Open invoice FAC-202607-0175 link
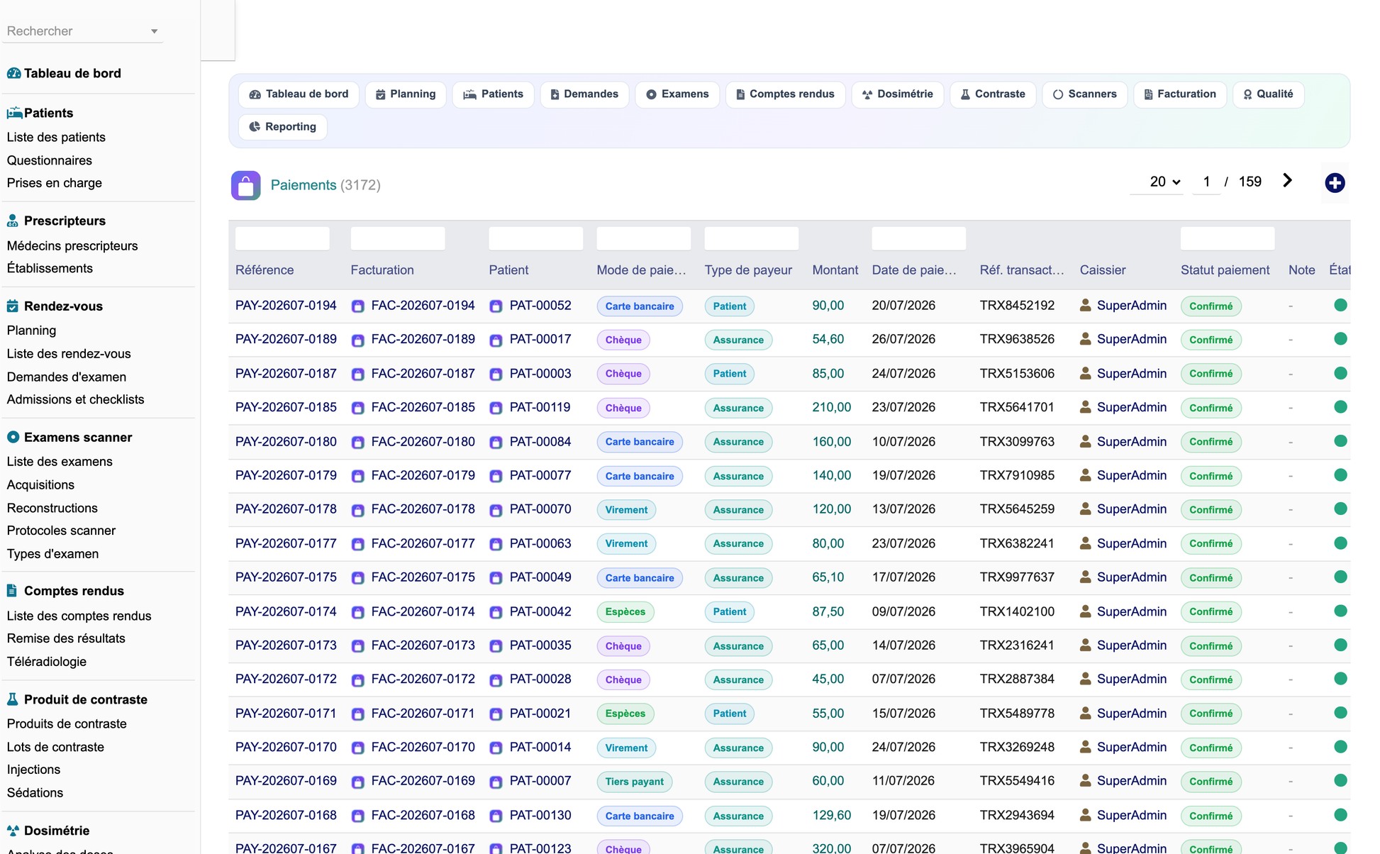Image resolution: width=1380 pixels, height=854 pixels. (423, 577)
